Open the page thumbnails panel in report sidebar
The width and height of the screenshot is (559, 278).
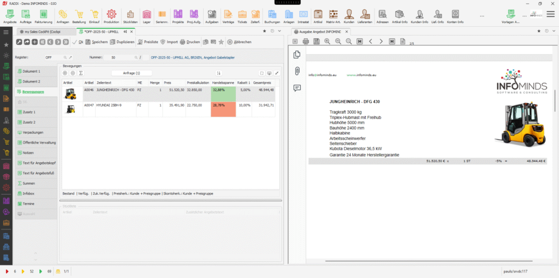pyautogui.click(x=297, y=55)
